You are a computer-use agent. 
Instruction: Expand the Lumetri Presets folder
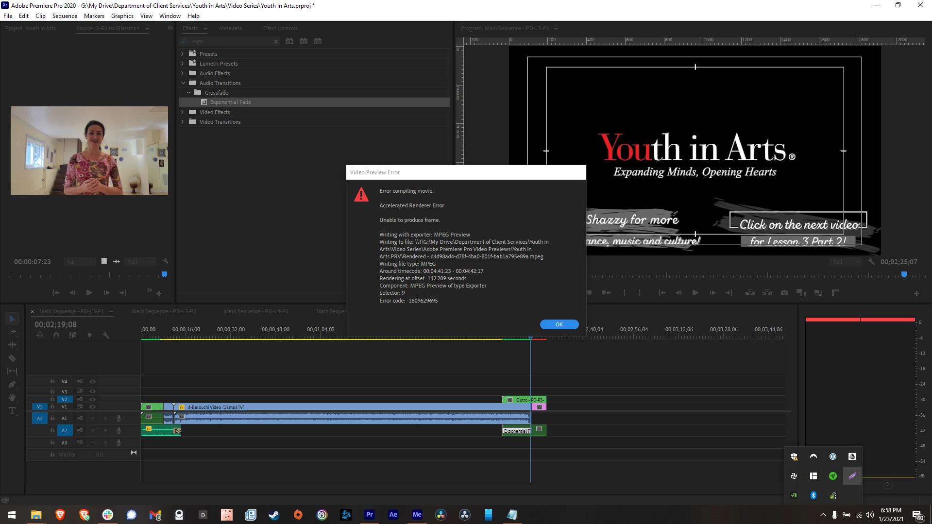pyautogui.click(x=183, y=64)
